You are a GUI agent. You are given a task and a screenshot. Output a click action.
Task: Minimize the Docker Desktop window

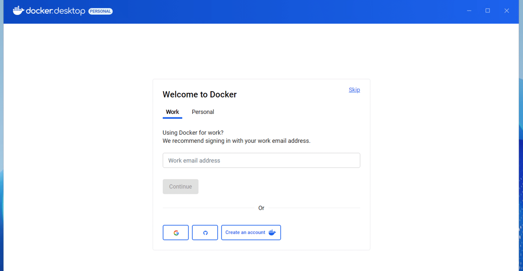point(469,11)
